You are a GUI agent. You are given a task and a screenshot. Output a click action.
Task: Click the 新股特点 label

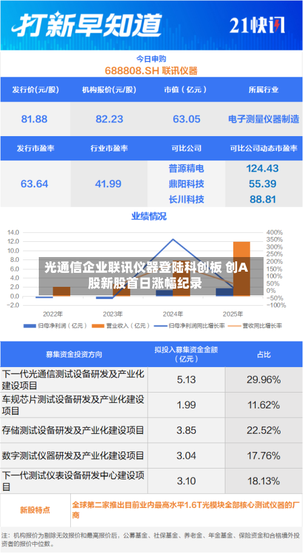coord(35,510)
